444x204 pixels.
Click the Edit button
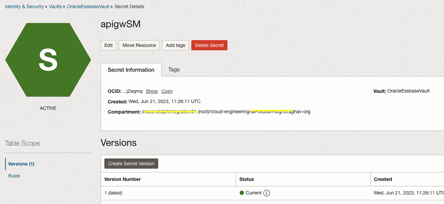(x=108, y=45)
